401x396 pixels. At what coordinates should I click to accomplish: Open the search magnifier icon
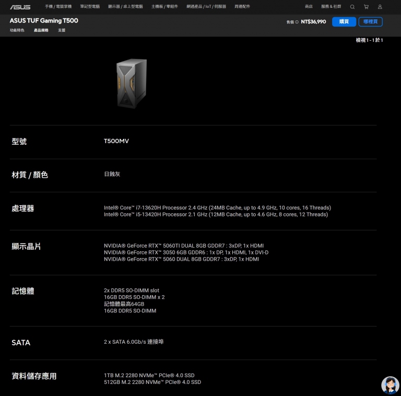tap(352, 7)
